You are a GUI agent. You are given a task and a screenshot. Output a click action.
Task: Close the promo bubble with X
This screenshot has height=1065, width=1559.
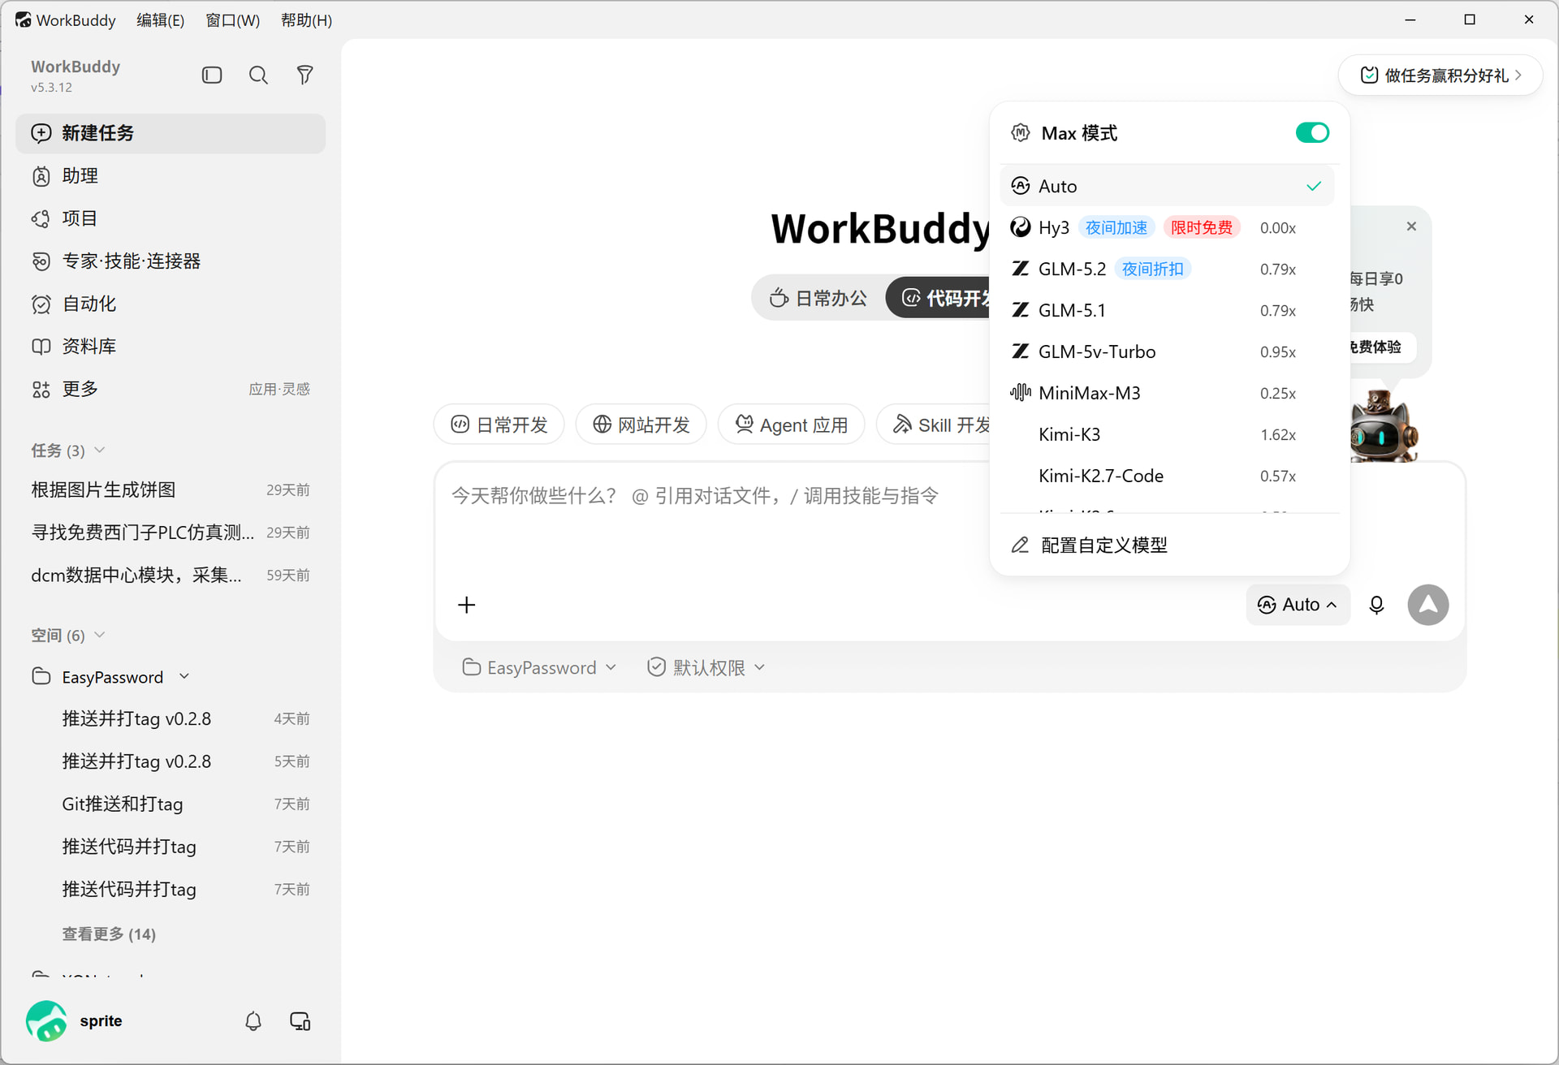pyautogui.click(x=1411, y=226)
